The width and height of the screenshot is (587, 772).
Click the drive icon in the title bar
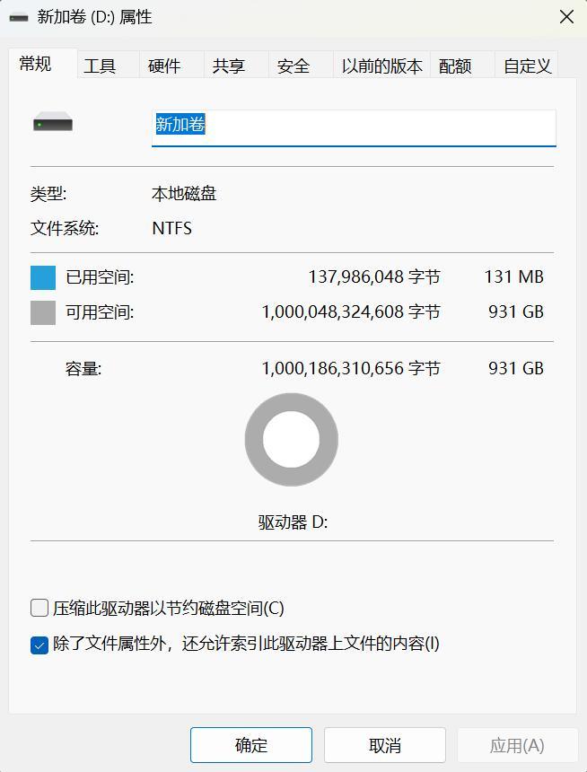(19, 17)
